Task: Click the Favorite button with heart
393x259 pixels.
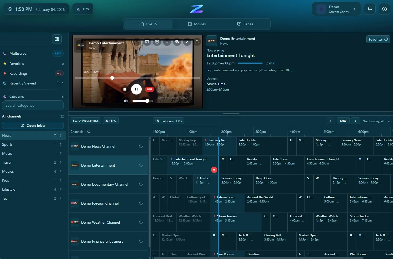Action: click(378, 39)
